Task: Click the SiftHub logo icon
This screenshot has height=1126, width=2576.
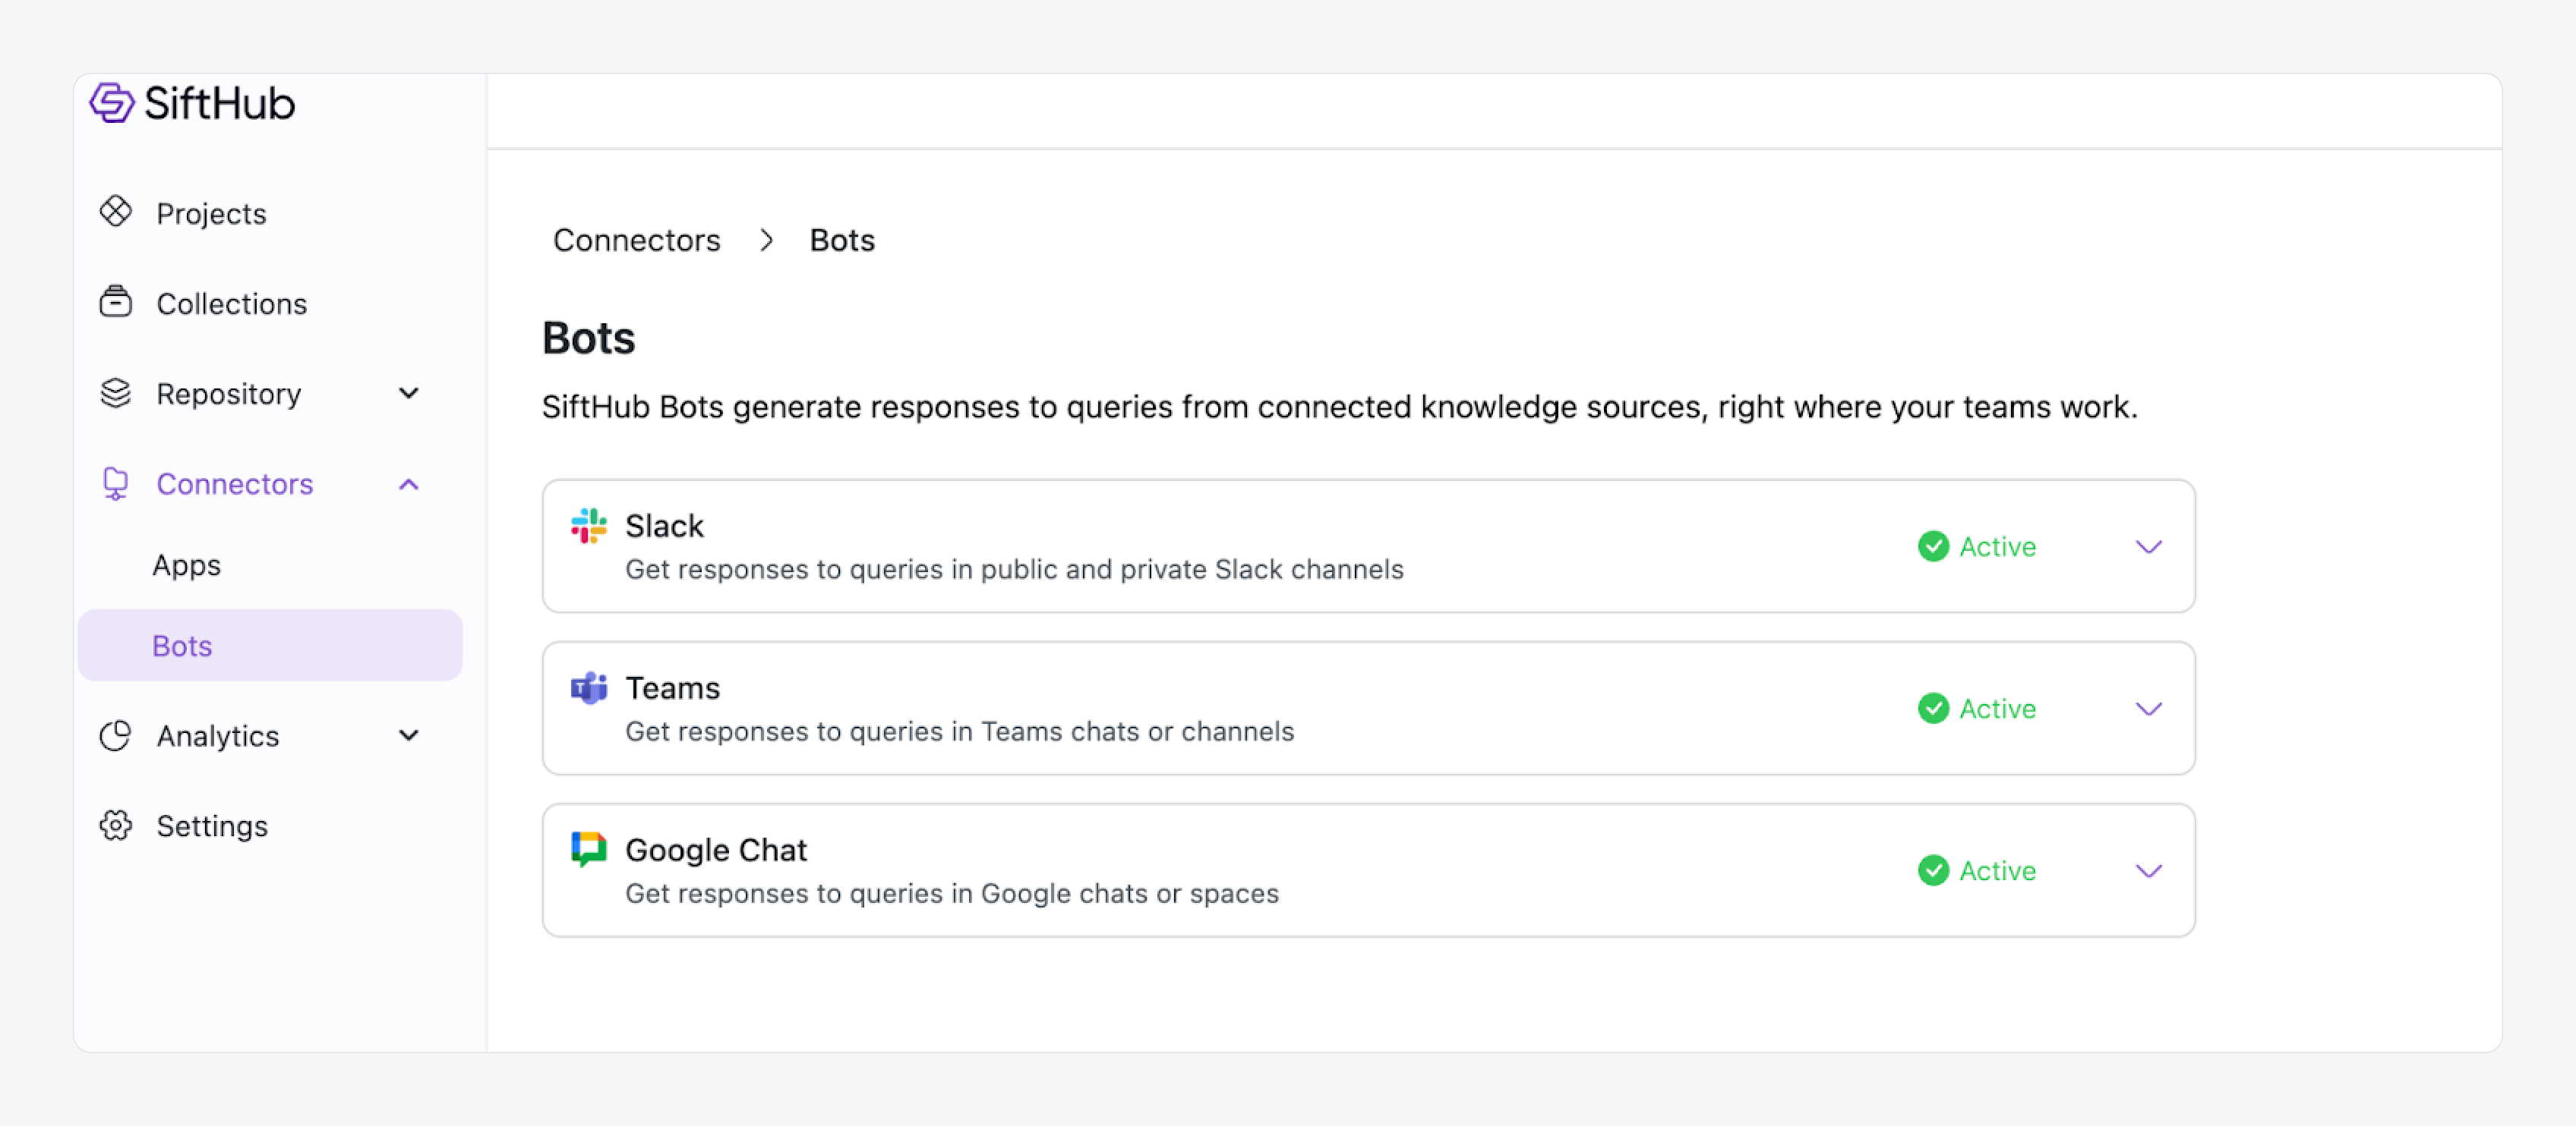Action: [x=111, y=103]
